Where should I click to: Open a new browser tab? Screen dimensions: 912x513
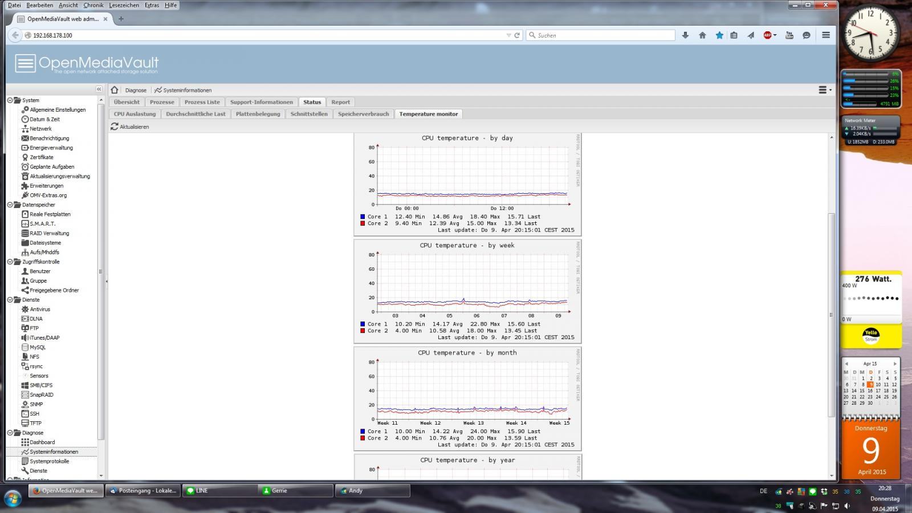coord(121,19)
